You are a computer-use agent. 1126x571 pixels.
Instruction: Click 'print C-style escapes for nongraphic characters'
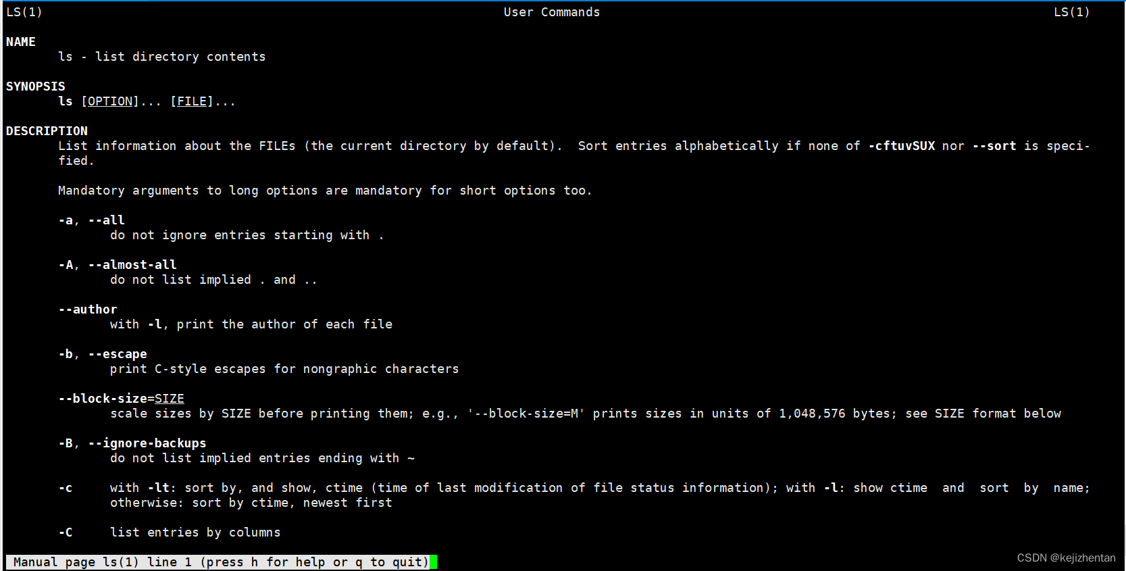284,369
